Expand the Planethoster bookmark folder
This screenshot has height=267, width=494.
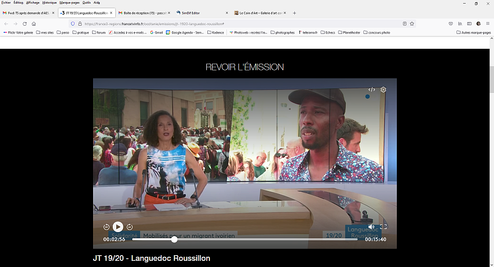[x=349, y=32]
